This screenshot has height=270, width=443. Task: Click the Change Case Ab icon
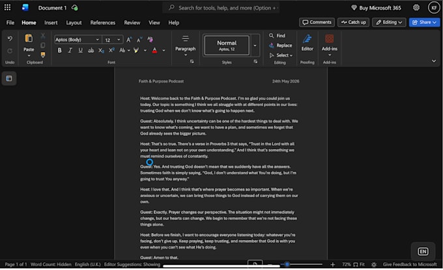coord(122,51)
